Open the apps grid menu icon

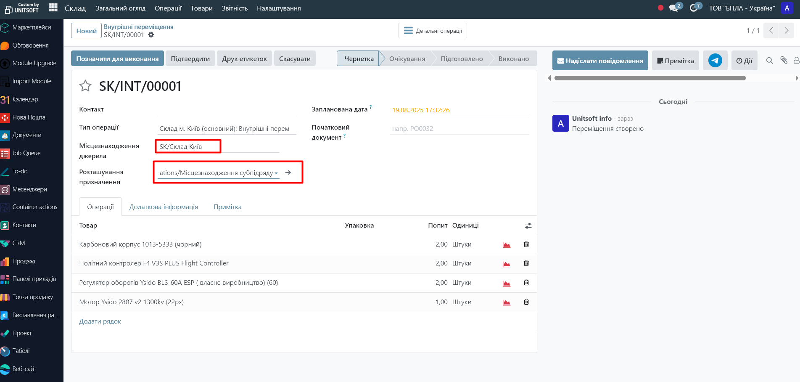point(53,8)
